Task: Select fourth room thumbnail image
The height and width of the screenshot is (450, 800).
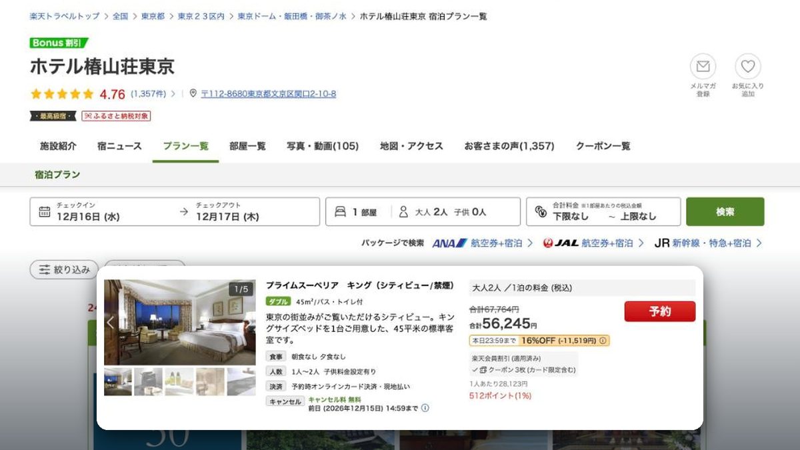Action: pyautogui.click(x=210, y=382)
